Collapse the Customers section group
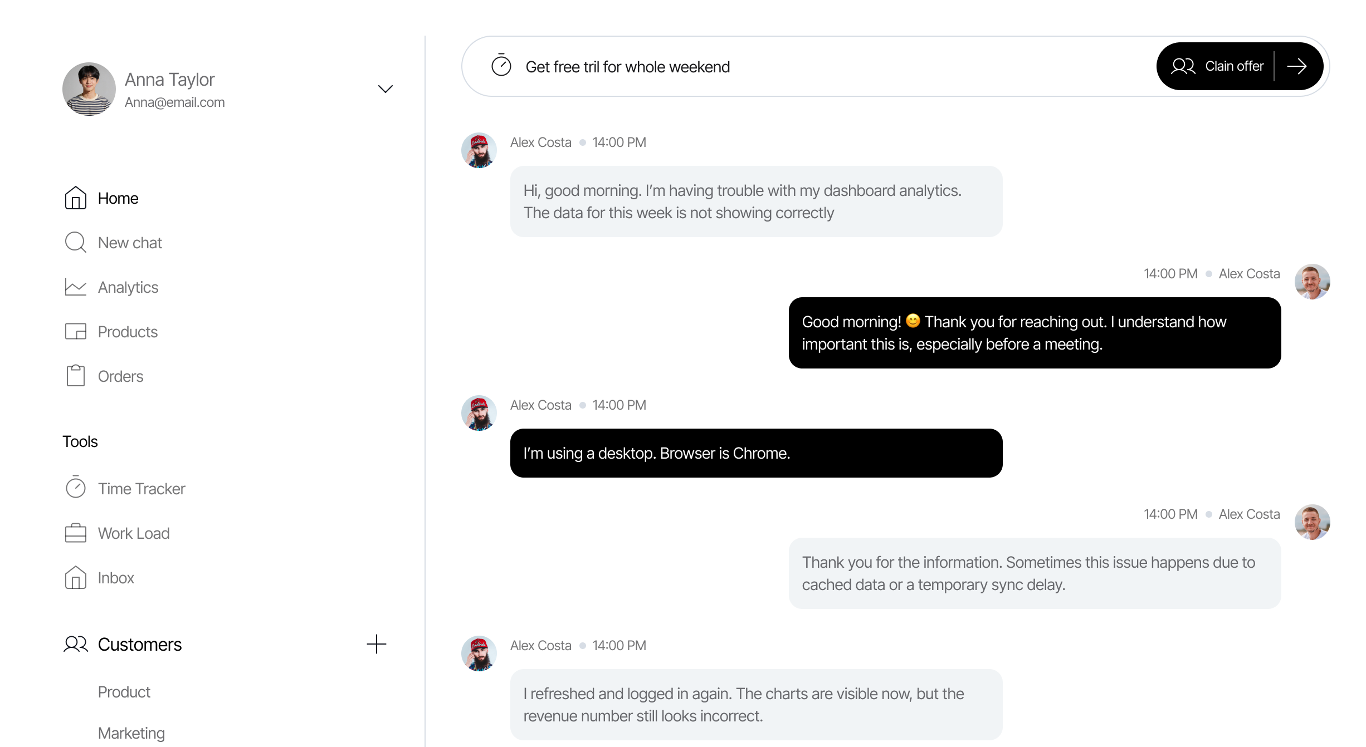Image resolution: width=1366 pixels, height=747 pixels. click(x=139, y=645)
